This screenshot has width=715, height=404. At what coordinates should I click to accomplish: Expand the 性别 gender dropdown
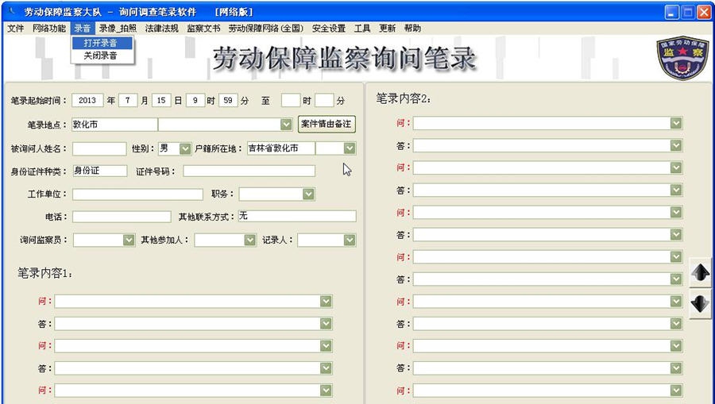click(x=185, y=148)
